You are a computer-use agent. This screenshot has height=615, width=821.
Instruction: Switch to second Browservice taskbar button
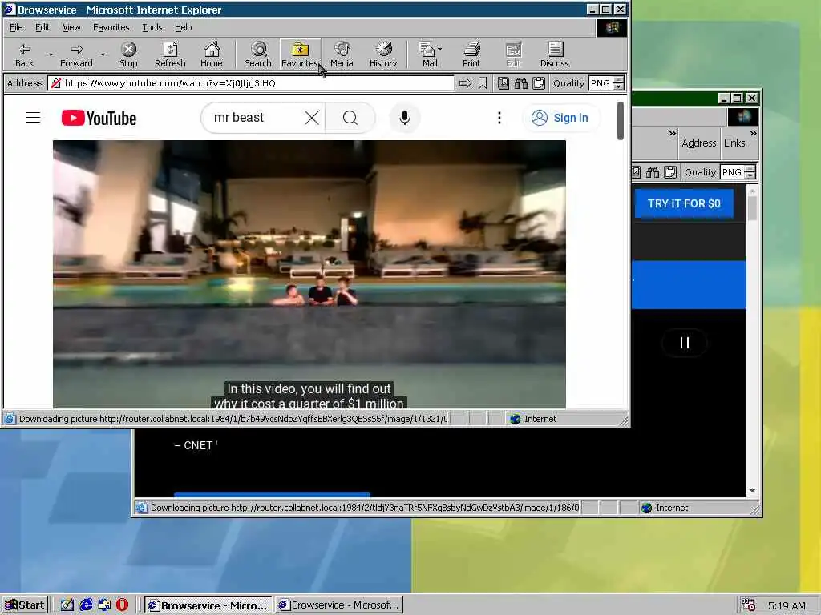339,605
